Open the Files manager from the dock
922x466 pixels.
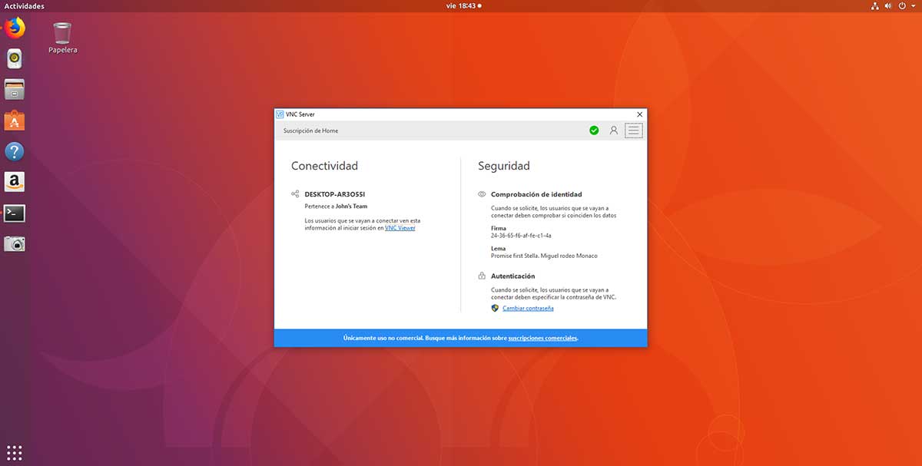point(15,89)
